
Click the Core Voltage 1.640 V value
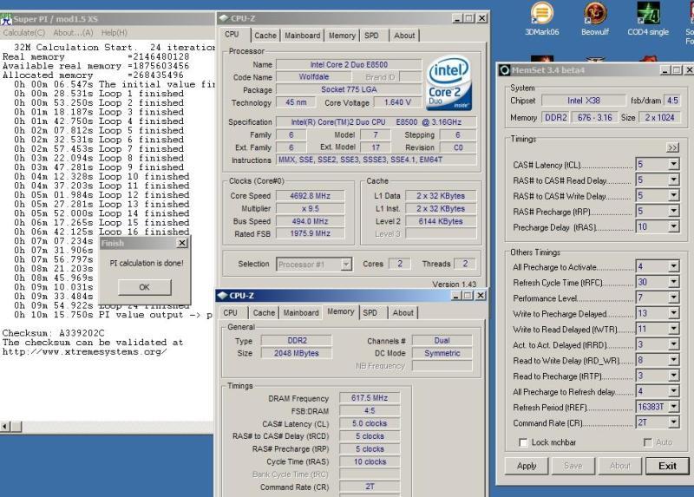(397, 102)
